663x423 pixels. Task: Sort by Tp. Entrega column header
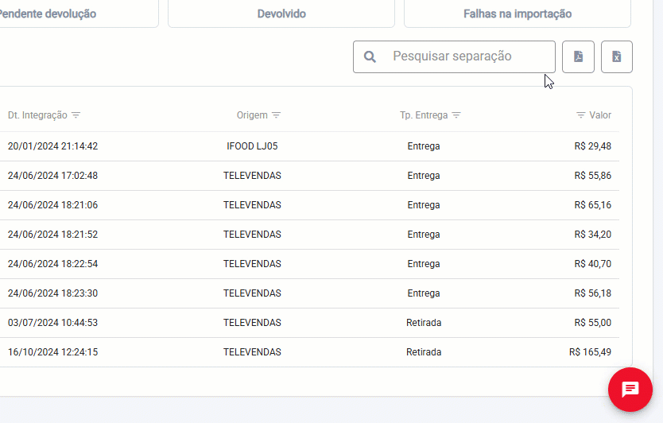tap(424, 115)
